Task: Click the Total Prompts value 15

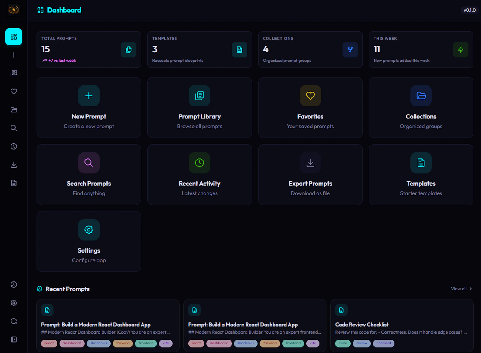Action: pos(46,49)
